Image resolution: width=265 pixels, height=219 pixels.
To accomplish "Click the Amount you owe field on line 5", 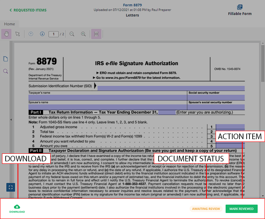I will click(230, 146).
